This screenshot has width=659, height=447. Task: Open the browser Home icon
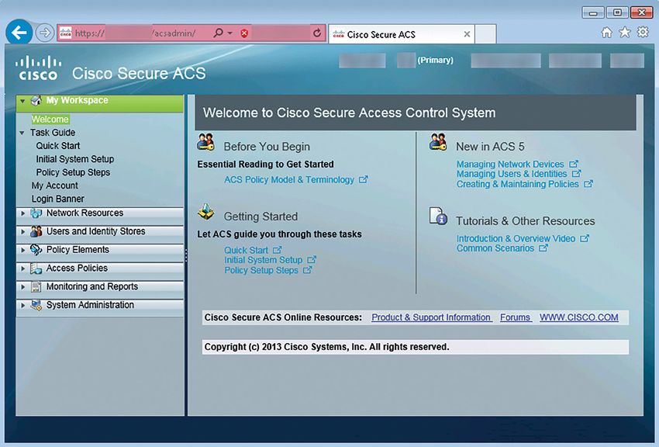tap(607, 33)
